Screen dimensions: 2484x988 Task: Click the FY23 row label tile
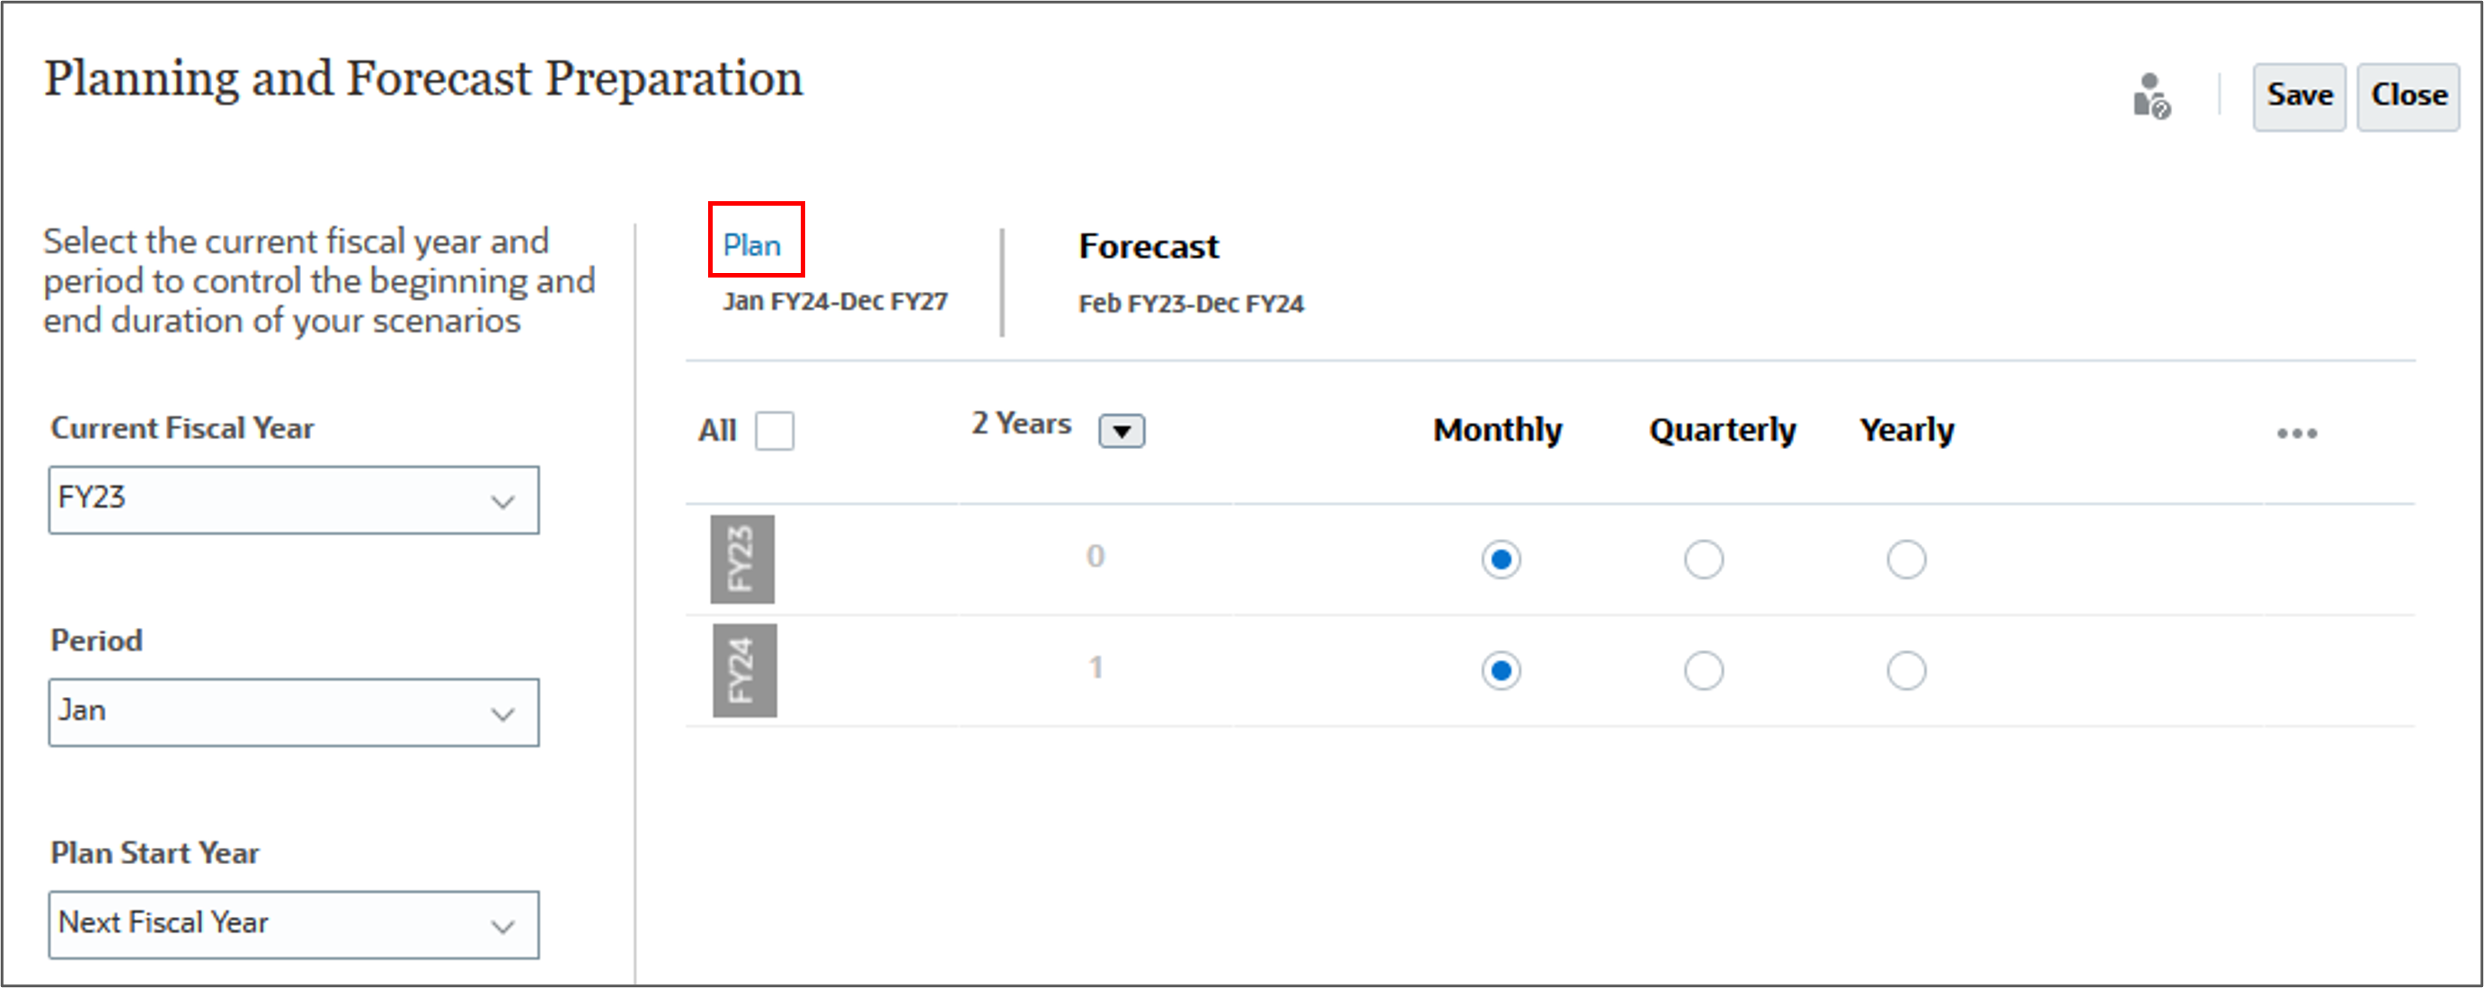742,559
